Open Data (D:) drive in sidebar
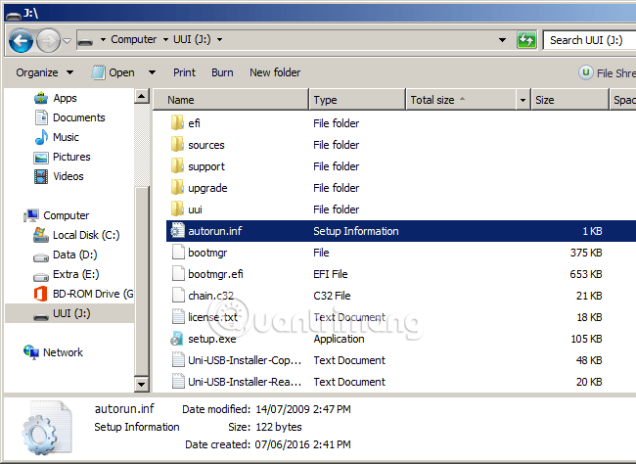 65,255
